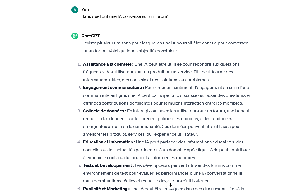Click the "Engagement communautaire" heading
Image resolution: width=296 pixels, height=193 pixels.
pos(113,88)
